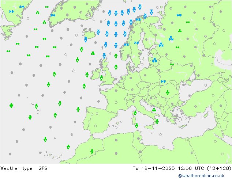Click the open circle near the Balearic Islands
Screen dimensions: 232x179
(116, 127)
